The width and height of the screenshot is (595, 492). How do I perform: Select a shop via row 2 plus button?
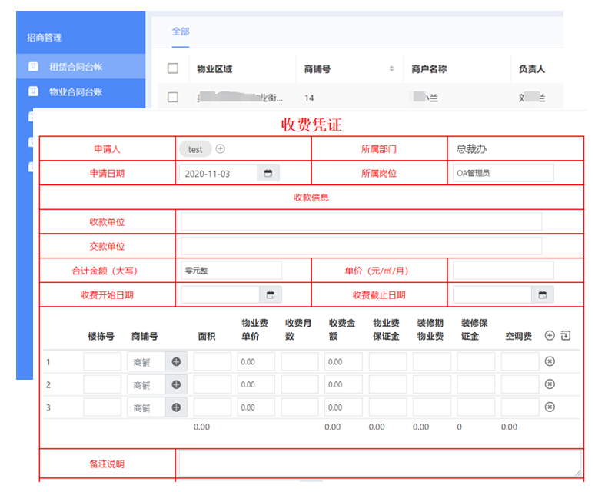point(176,384)
